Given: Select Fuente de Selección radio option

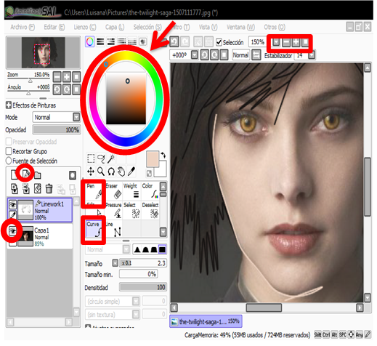Looking at the screenshot, I should tap(9, 161).
